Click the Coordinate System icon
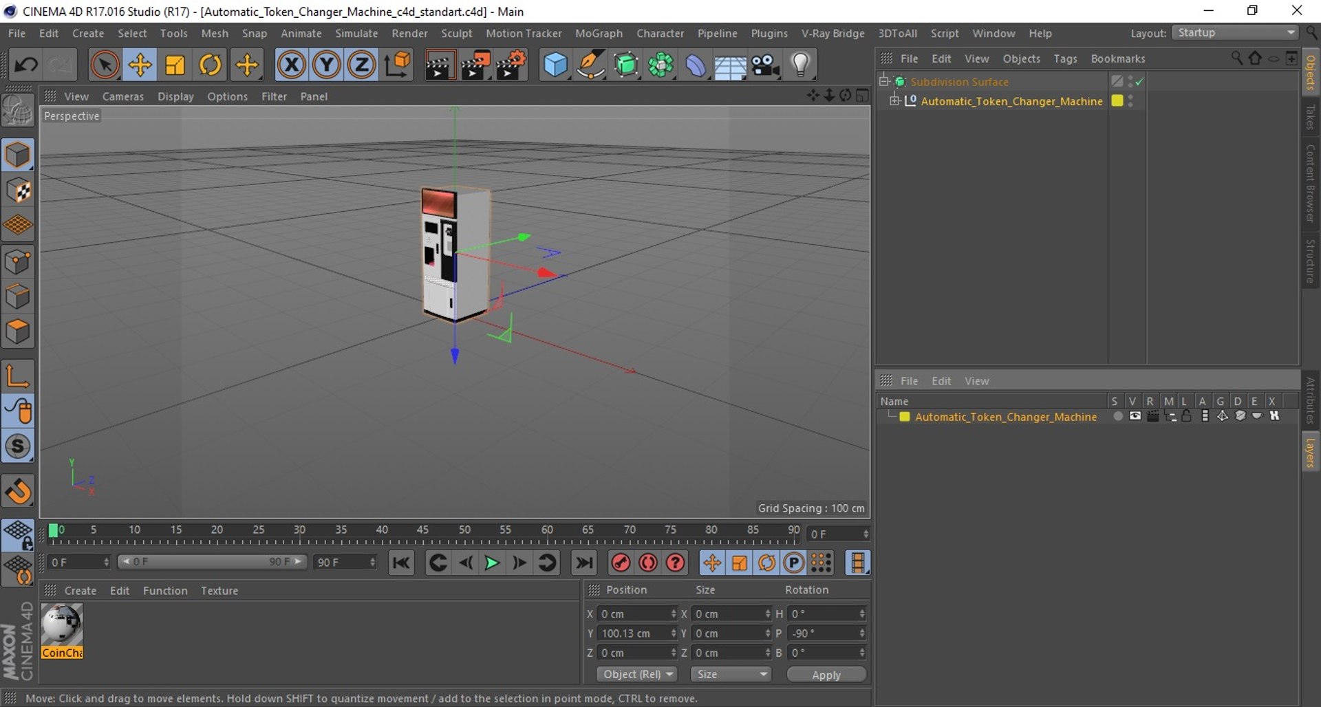 click(398, 65)
